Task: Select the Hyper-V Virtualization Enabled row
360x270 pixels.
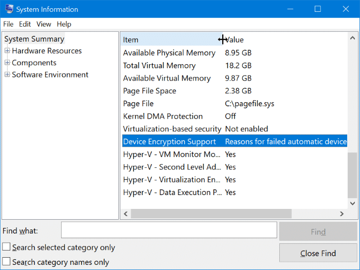Action: 235,180
